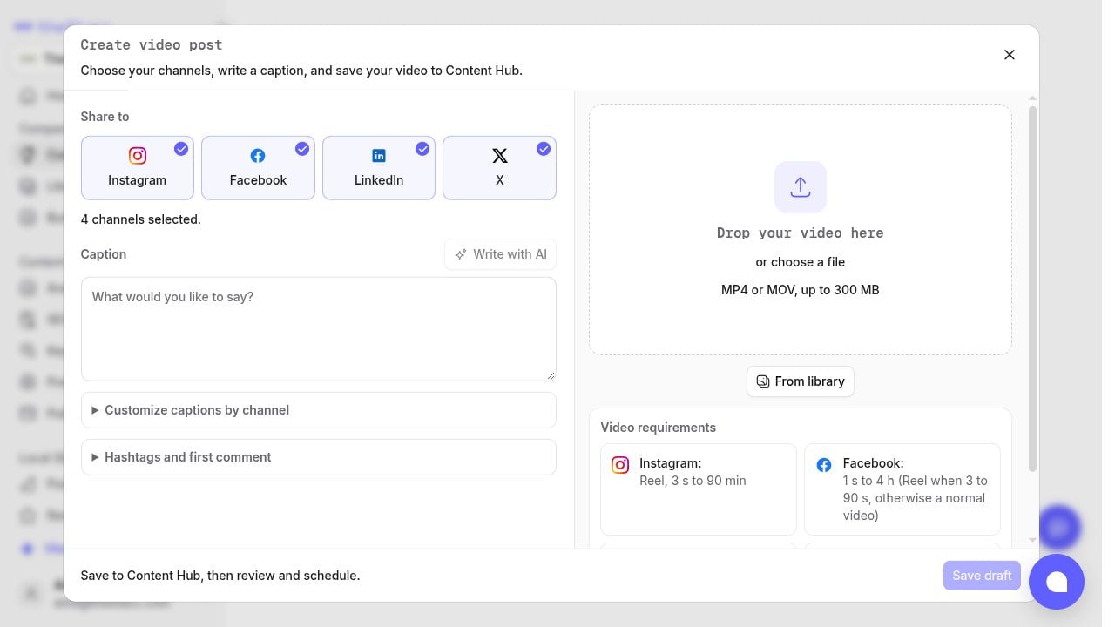
Task: Click the Save draft button
Action: pos(982,576)
